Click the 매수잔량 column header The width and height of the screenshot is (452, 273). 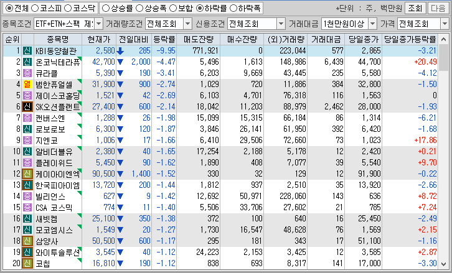pos(242,39)
